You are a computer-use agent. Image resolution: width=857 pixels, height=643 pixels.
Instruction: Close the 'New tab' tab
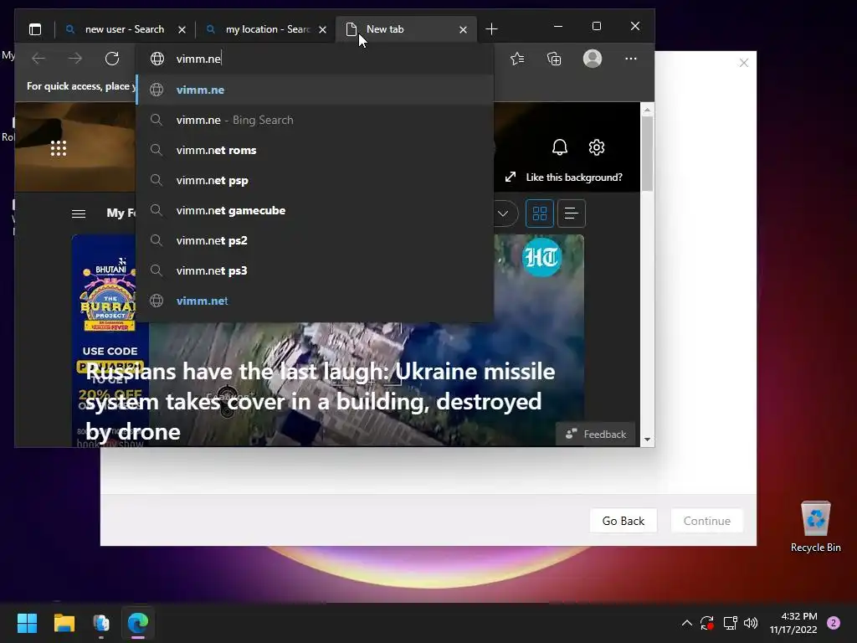pyautogui.click(x=463, y=29)
